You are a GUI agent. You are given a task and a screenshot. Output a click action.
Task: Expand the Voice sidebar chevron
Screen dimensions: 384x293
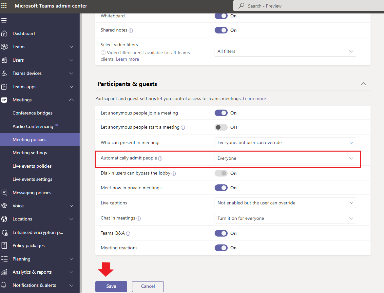(x=71, y=206)
